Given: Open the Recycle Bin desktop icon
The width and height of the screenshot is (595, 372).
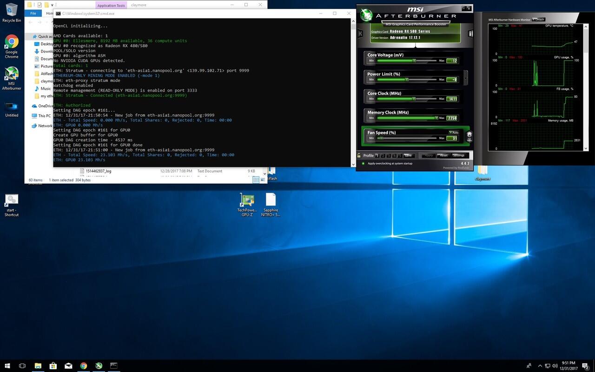Looking at the screenshot, I should point(12,13).
